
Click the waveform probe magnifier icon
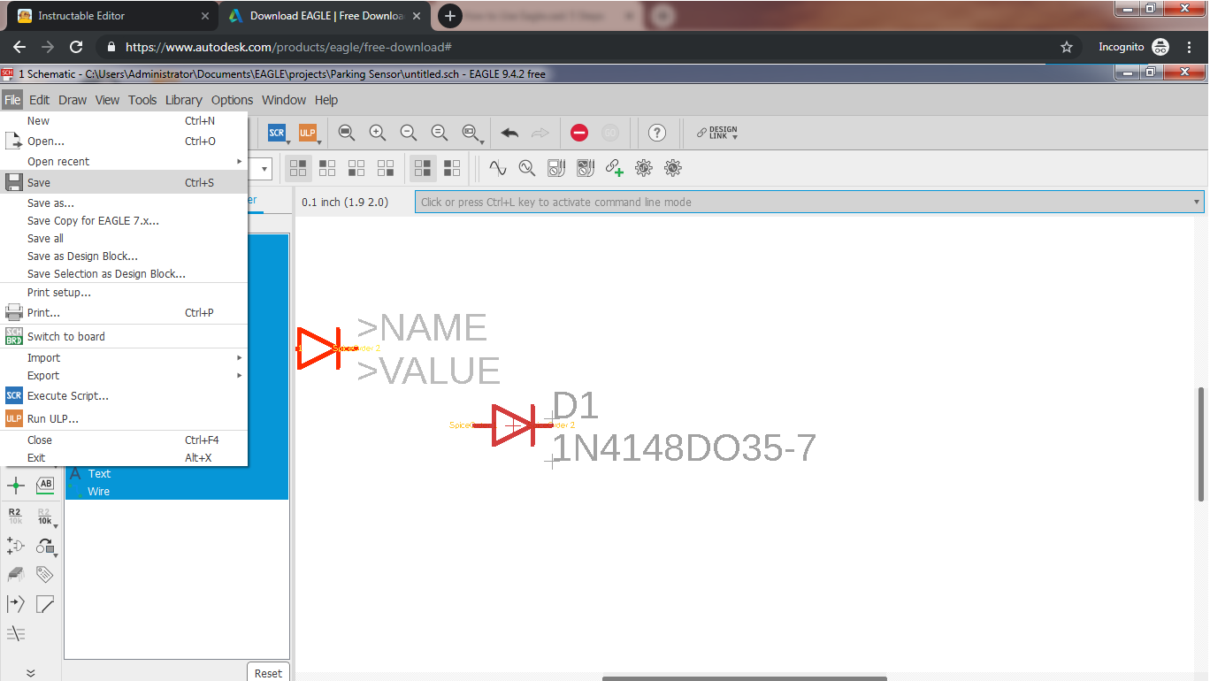(527, 167)
